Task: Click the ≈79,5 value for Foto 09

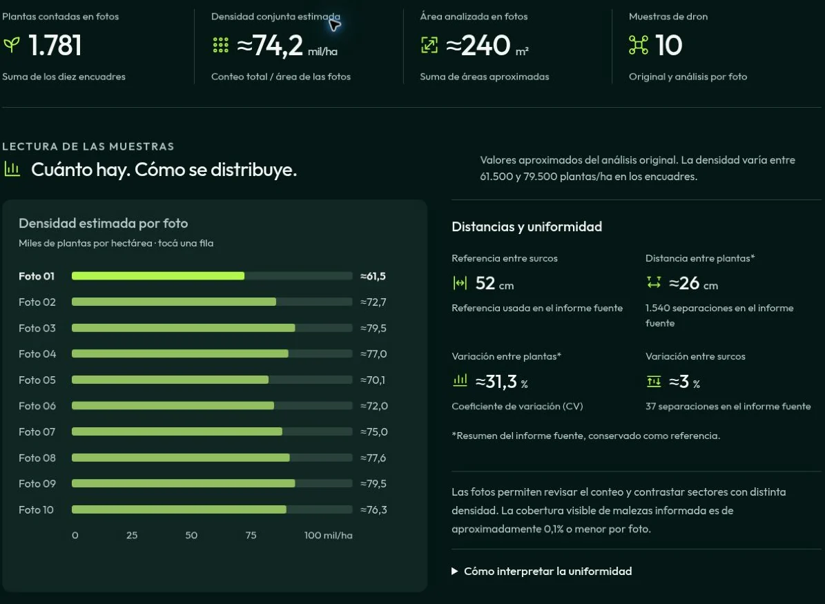Action: pyautogui.click(x=373, y=483)
